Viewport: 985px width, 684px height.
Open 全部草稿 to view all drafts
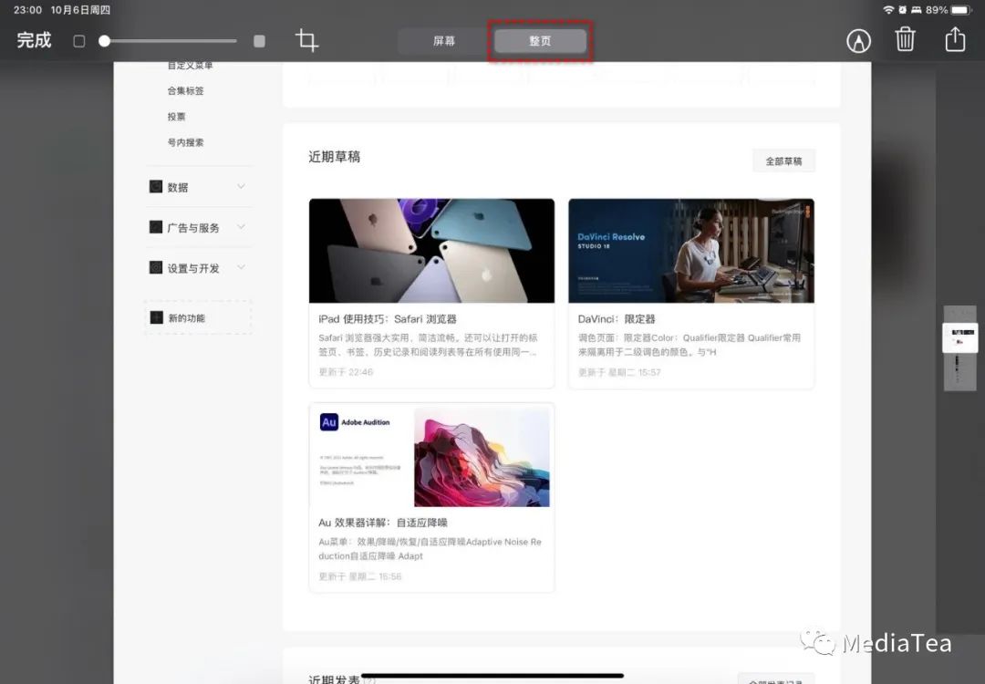coord(783,160)
